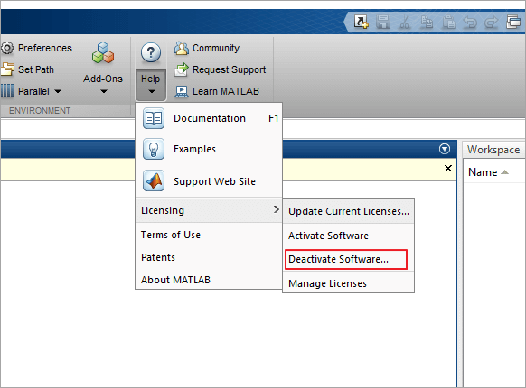The height and width of the screenshot is (388, 526).
Task: Choose About MATLAB menu item
Action: (209, 280)
